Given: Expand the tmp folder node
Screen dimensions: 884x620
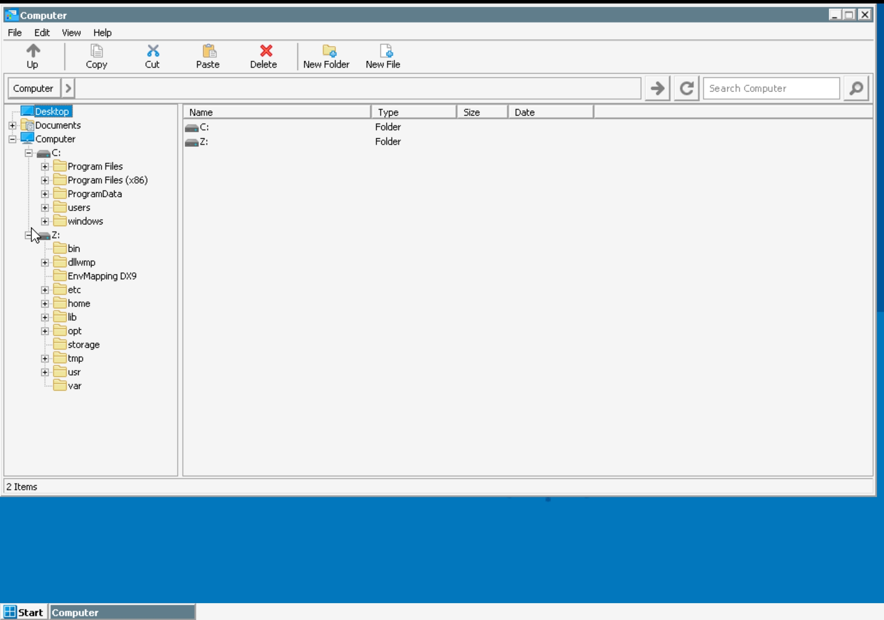Looking at the screenshot, I should click(x=45, y=358).
